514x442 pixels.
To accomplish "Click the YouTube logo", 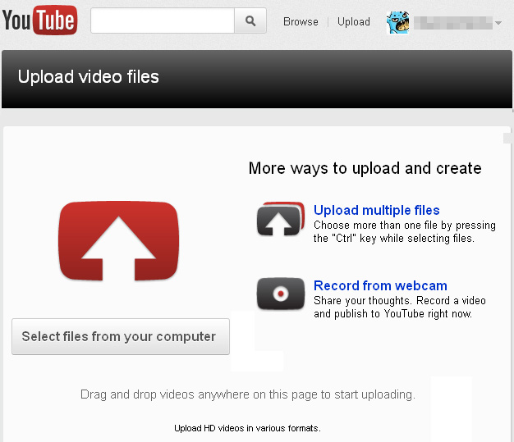I will [39, 21].
